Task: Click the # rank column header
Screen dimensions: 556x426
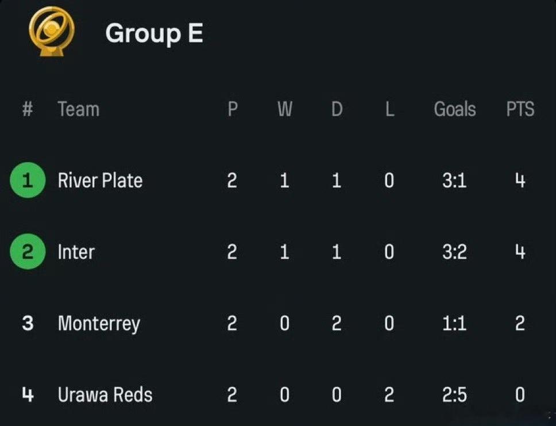Action: [28, 109]
